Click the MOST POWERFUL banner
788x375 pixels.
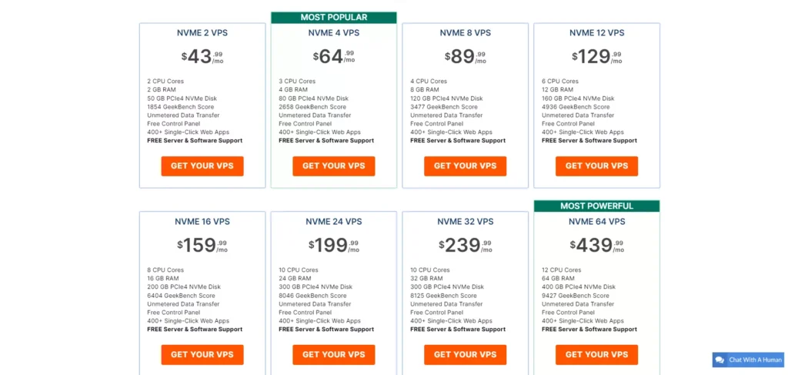point(596,206)
